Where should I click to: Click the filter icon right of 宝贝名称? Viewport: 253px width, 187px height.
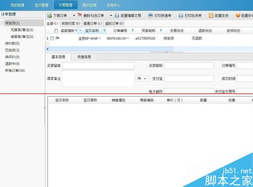(104, 31)
